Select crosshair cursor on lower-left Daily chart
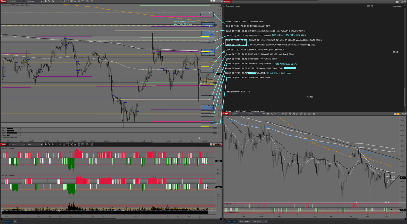 [x=60, y=144]
